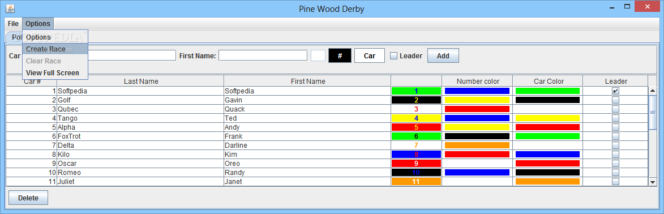The image size is (664, 214).
Task: Click yellow car color swatch for Tango
Action: tap(547, 118)
